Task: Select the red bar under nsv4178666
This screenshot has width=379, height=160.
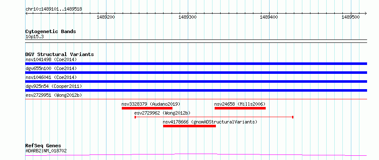Action: [x=189, y=126]
